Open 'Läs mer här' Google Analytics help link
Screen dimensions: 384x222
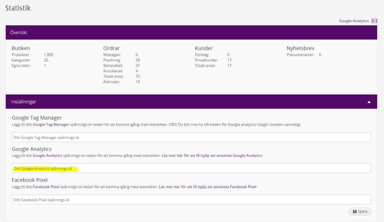click(212, 155)
